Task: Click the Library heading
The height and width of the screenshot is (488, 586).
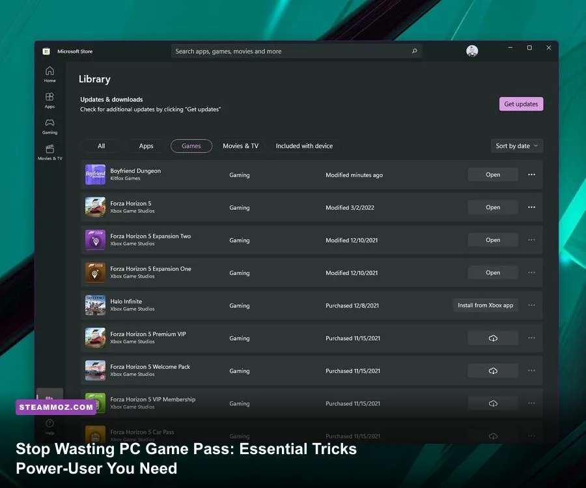Action: point(94,79)
